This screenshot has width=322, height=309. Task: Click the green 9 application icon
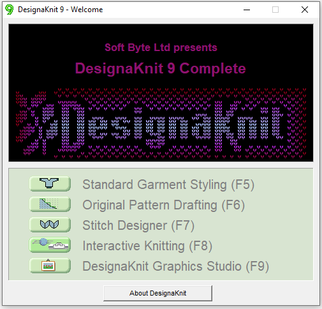[x=9, y=10]
